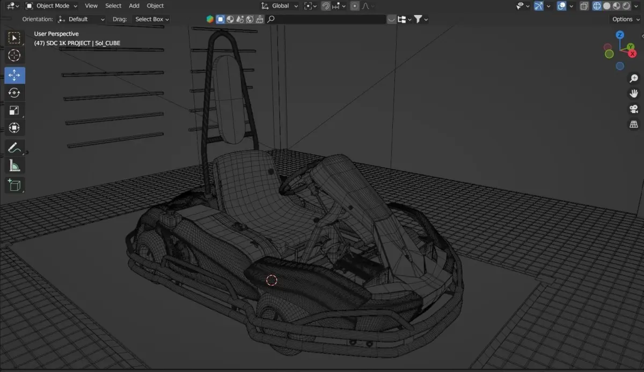Click the green negative-Y gizmo circle
The image size is (644, 372).
click(609, 54)
